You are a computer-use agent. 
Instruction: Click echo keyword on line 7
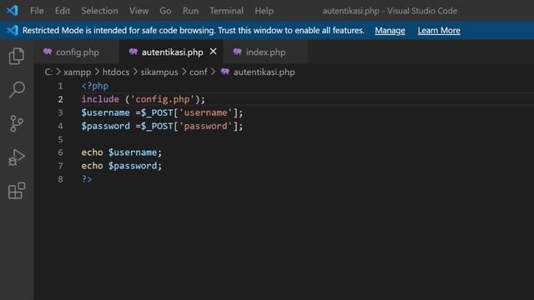92,166
